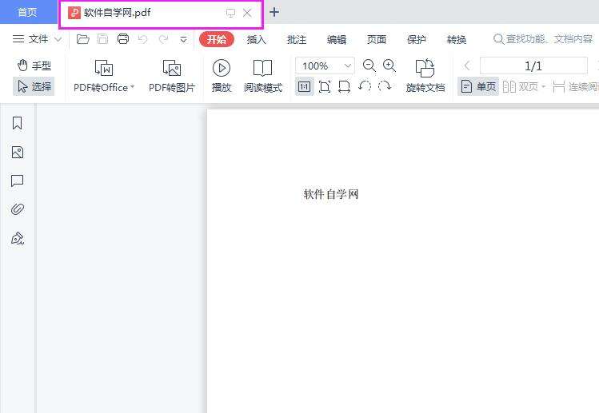Expand the PDF转Office dropdown arrow
Screen dimensions: 599x413
[x=132, y=87]
